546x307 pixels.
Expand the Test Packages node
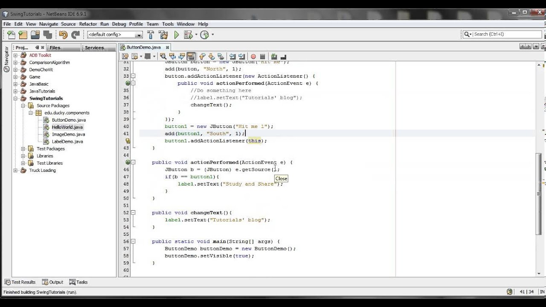click(x=23, y=149)
